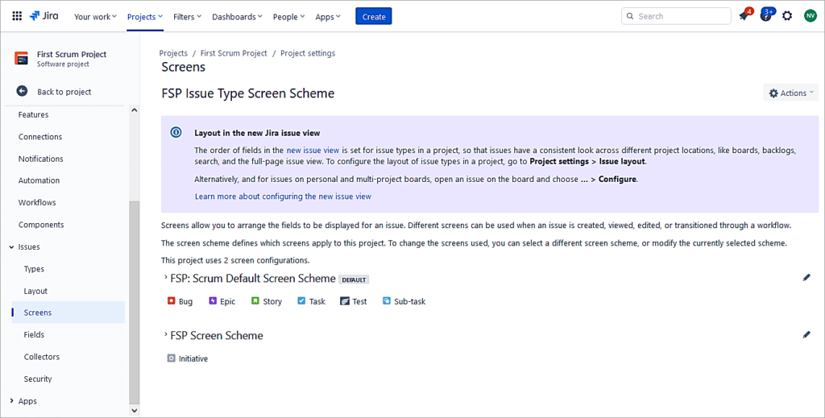Click the Sub-task issue type icon
The image size is (825, 418).
coord(387,300)
